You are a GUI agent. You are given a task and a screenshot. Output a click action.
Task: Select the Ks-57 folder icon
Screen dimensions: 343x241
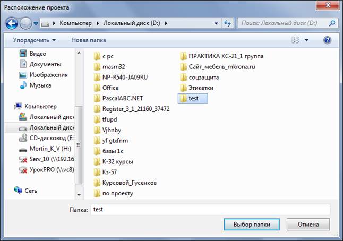click(x=97, y=172)
